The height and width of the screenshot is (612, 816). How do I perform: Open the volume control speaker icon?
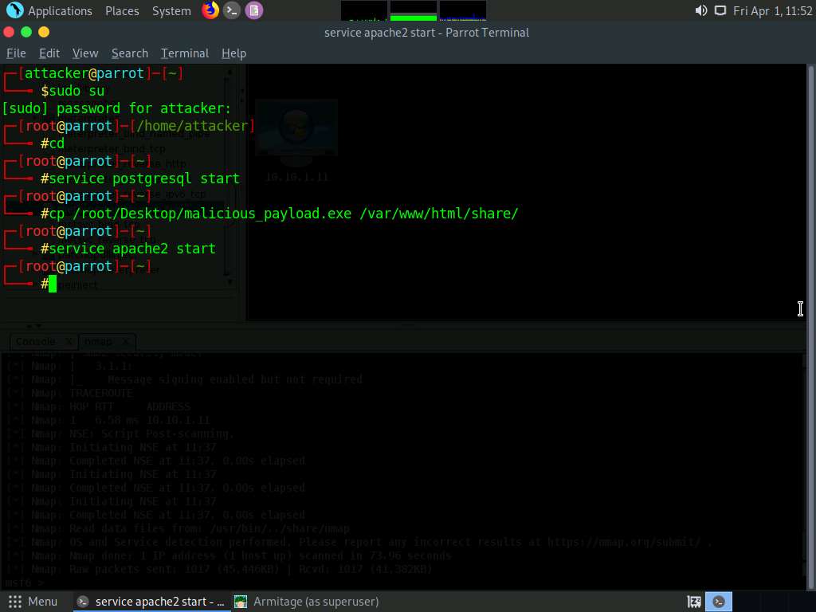pos(700,10)
